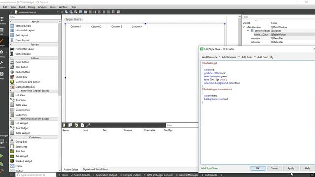Collapse the Spacers category
Image resolution: width=315 pixels, height=177 pixels.
[x=11, y=44]
